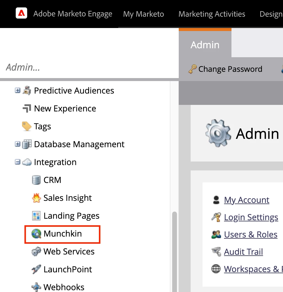Click the large Admin gear icon
This screenshot has width=283, height=292.
click(x=218, y=133)
